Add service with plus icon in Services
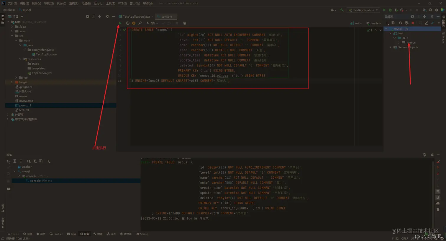 [48, 161]
